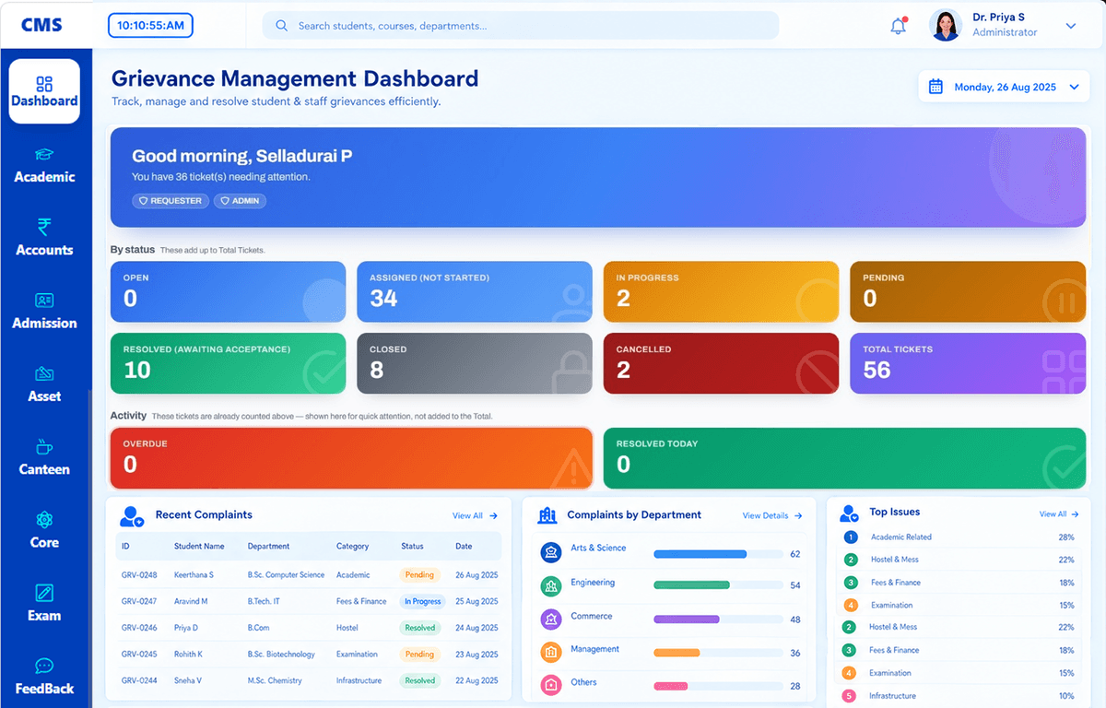Screen dimensions: 1106x708
Task: Click the Status column header
Action: tap(412, 547)
